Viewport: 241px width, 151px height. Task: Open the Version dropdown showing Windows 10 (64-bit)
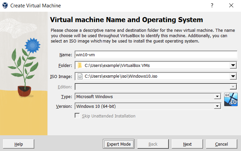coord(217,106)
